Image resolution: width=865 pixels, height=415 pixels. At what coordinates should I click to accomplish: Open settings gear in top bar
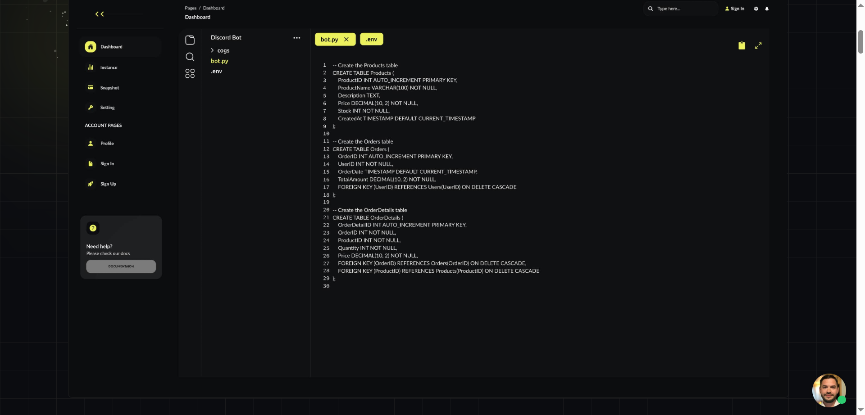tap(756, 9)
